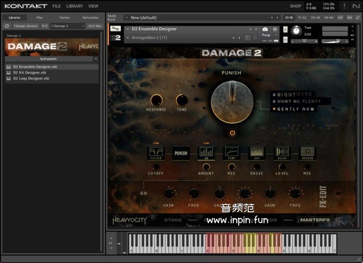
Task: Select the FILTER effect module icon
Action: pyautogui.click(x=156, y=153)
